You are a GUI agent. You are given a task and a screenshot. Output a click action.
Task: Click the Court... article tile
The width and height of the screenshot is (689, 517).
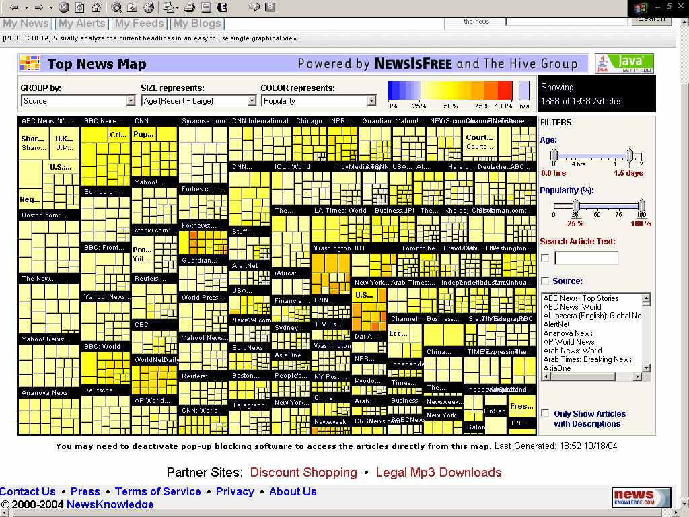pos(480,143)
